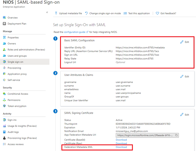Download the Certificate (Base64)

tap(121, 140)
